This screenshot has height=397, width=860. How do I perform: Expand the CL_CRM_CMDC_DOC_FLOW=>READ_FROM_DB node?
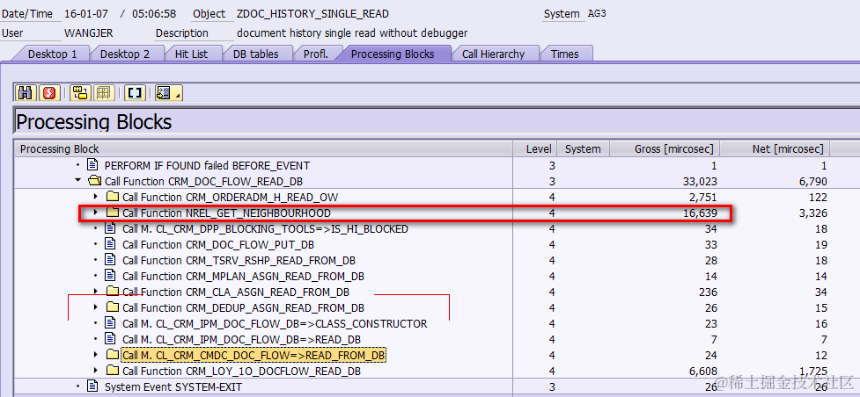tap(95, 355)
